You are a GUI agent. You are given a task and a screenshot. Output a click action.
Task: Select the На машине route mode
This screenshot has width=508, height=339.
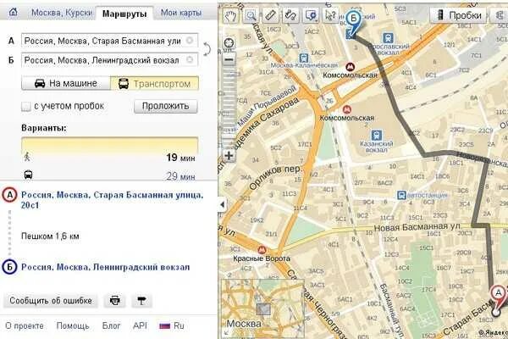(x=66, y=83)
